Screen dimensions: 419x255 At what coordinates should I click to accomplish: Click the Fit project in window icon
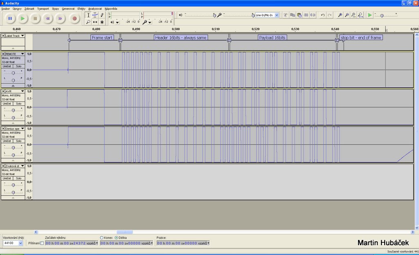point(360,15)
